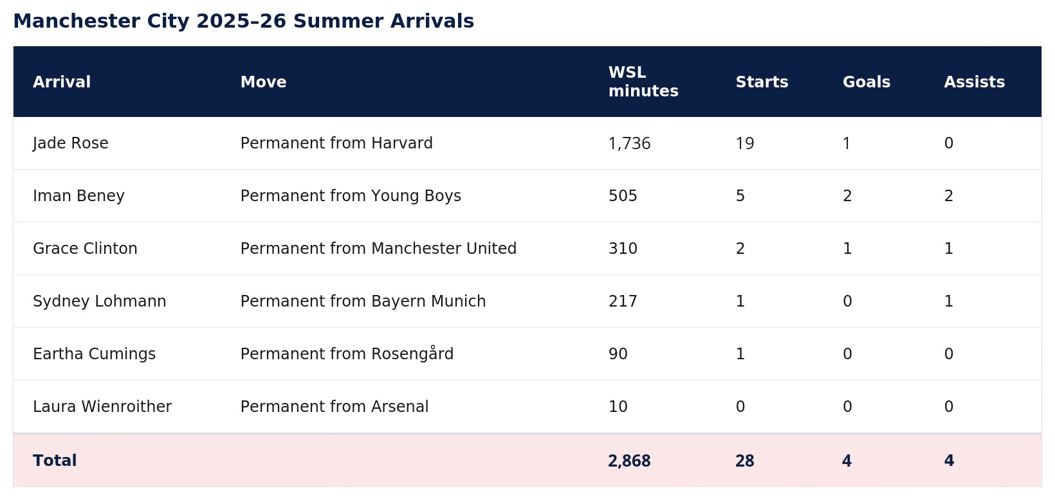The height and width of the screenshot is (500, 1055).
Task: Click the 1,736 WSL minutes value
Action: point(629,144)
